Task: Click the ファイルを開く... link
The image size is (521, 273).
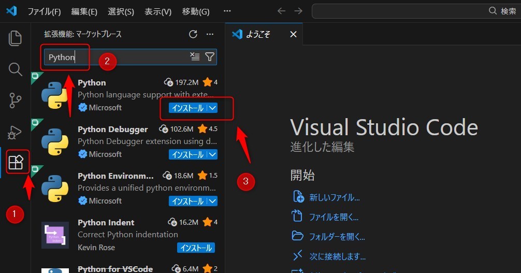Action: (x=334, y=217)
